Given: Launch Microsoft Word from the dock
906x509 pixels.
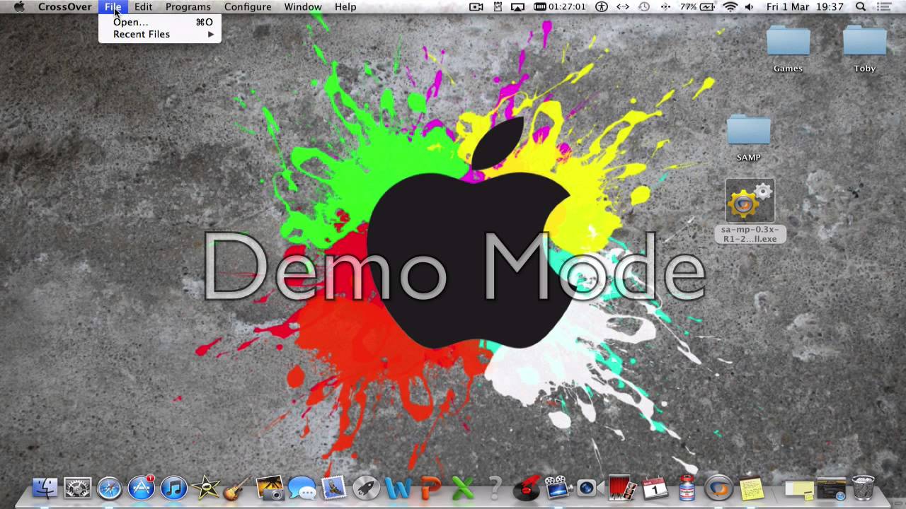Looking at the screenshot, I should (398, 488).
